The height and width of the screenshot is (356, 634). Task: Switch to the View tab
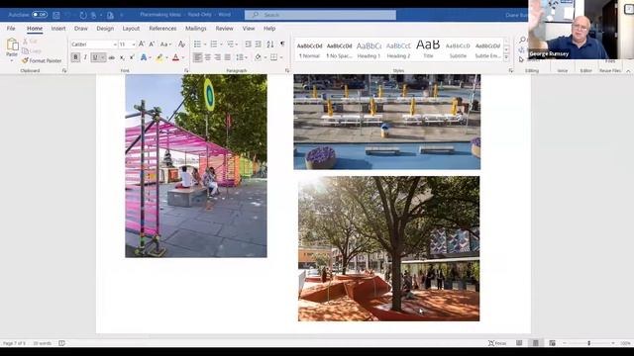(x=249, y=29)
